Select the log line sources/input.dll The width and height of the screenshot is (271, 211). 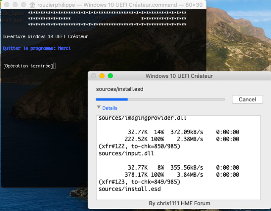(126, 153)
